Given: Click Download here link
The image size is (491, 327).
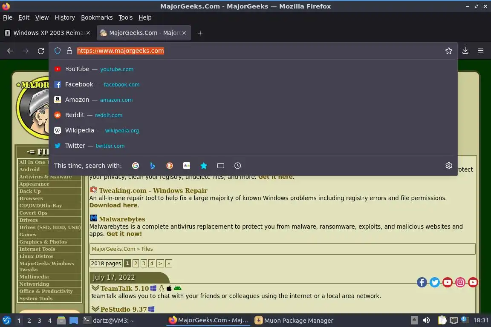Looking at the screenshot, I should [113, 205].
